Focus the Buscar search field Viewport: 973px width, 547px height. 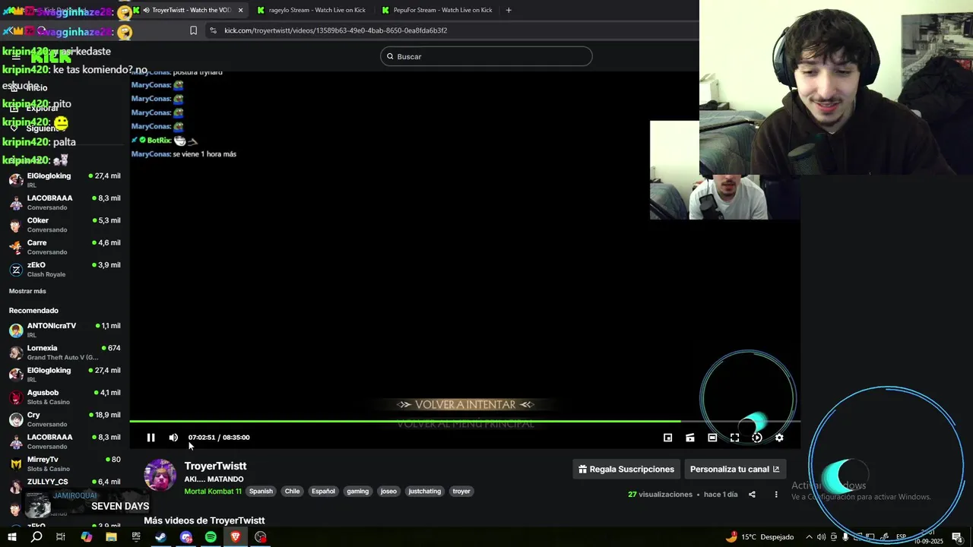(486, 56)
